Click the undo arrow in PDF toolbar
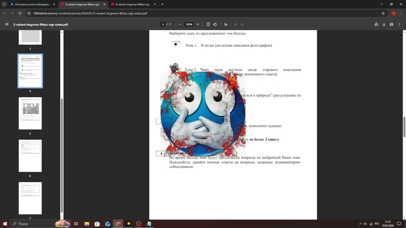This screenshot has height=228, width=406. pyautogui.click(x=235, y=24)
